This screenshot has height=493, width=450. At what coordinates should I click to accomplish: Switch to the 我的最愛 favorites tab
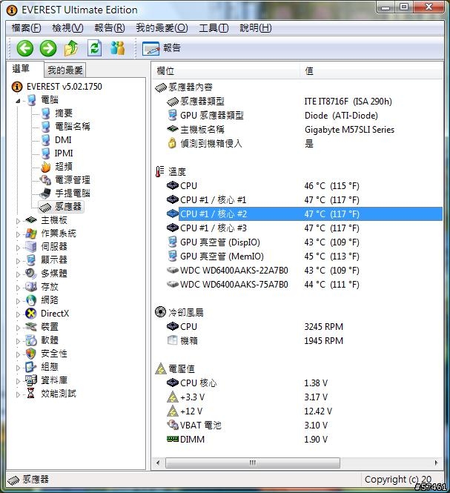65,70
